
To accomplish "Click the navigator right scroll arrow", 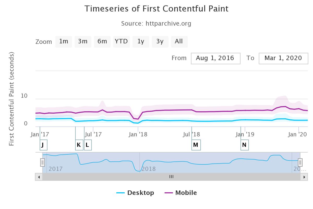I will pyautogui.click(x=304, y=177).
